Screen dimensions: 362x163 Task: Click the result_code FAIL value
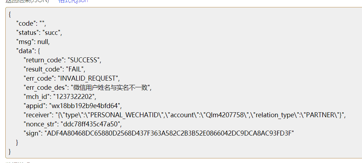[76, 69]
